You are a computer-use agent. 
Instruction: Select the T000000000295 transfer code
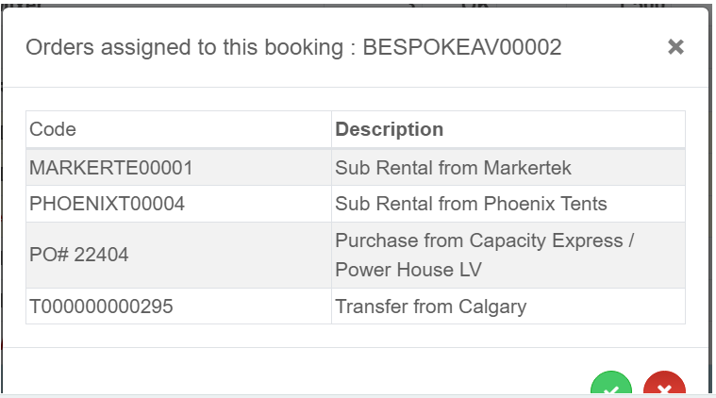coord(102,307)
